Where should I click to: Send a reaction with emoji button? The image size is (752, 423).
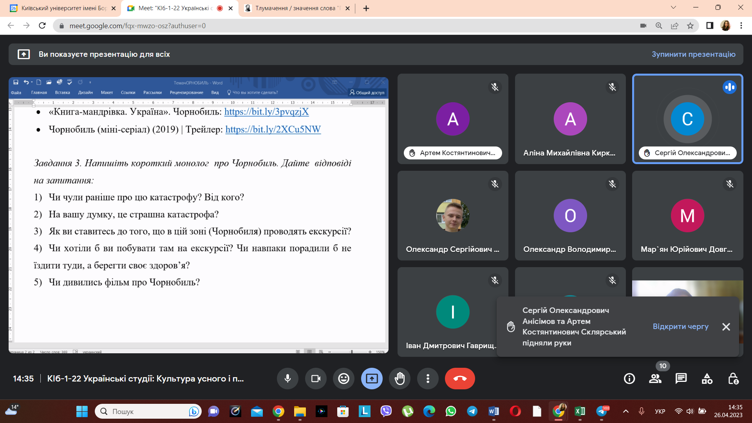click(x=343, y=378)
